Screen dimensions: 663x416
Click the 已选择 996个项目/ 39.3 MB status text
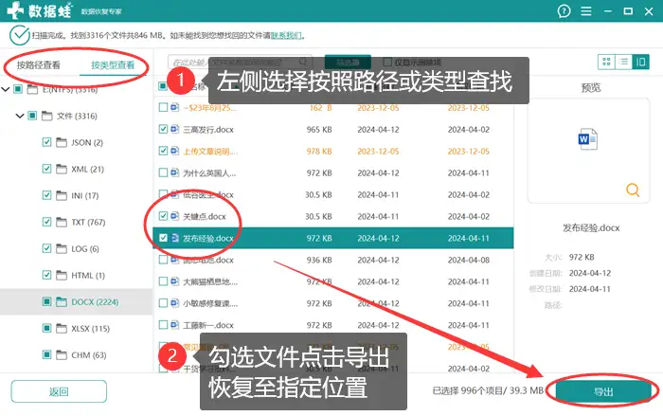click(x=488, y=390)
